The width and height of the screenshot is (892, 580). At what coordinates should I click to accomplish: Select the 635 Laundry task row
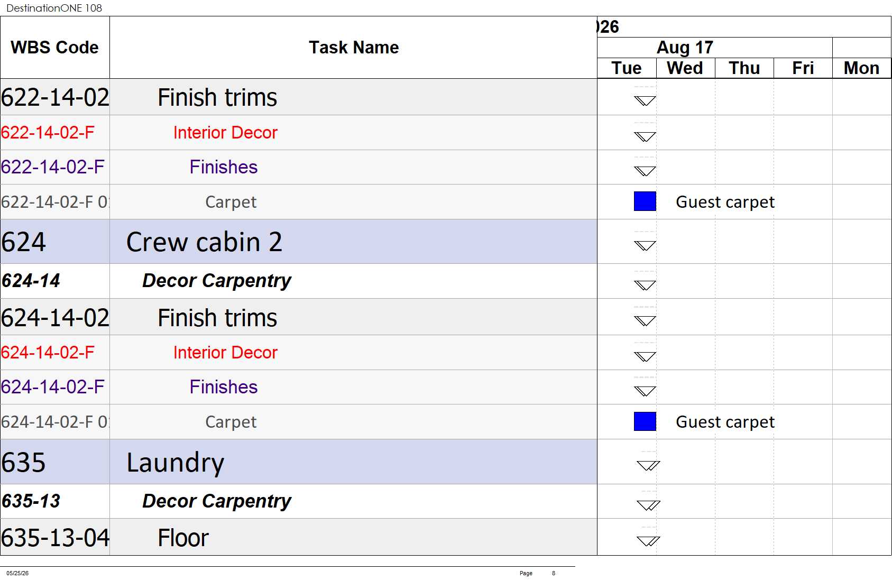[299, 462]
